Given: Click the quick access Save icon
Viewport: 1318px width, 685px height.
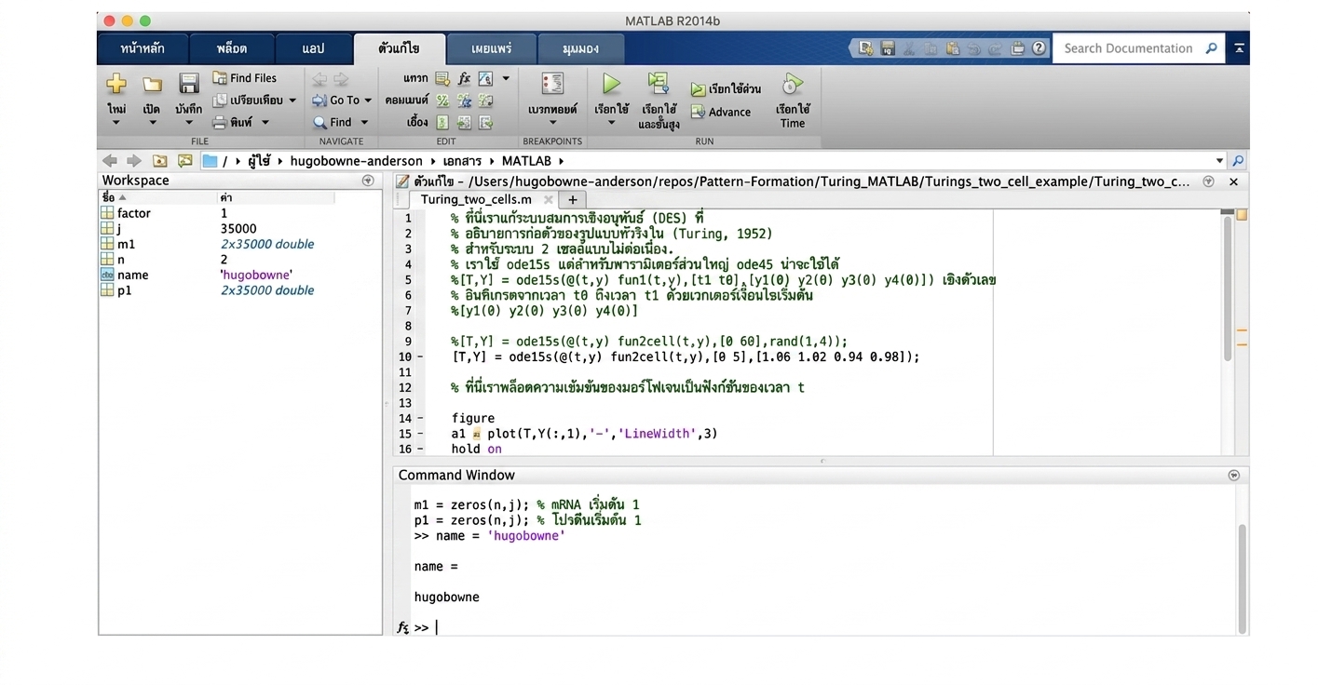Looking at the screenshot, I should 888,48.
